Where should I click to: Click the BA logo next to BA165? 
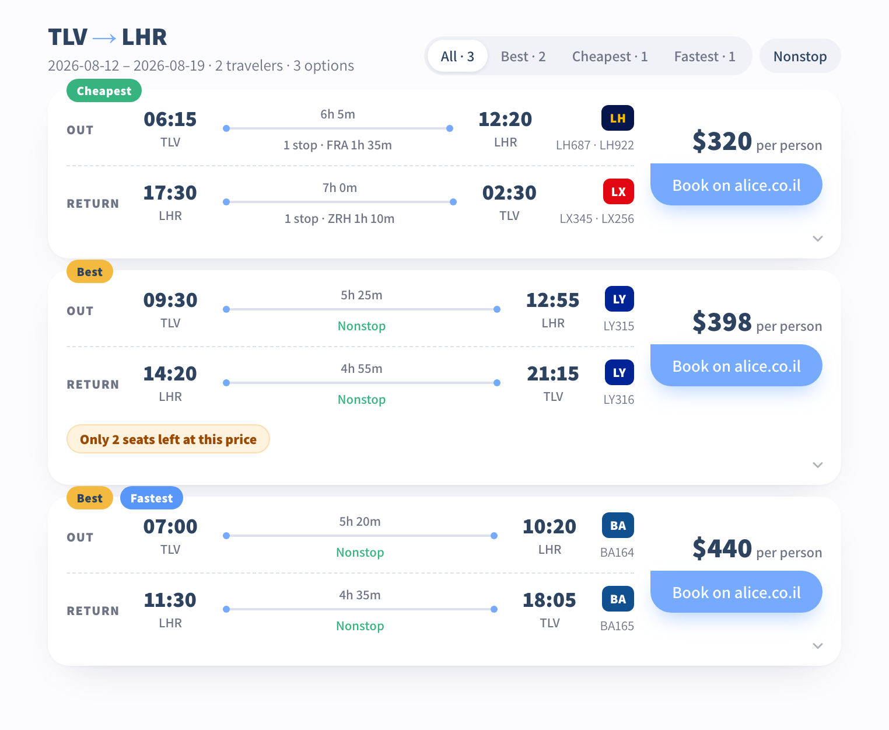coord(618,599)
